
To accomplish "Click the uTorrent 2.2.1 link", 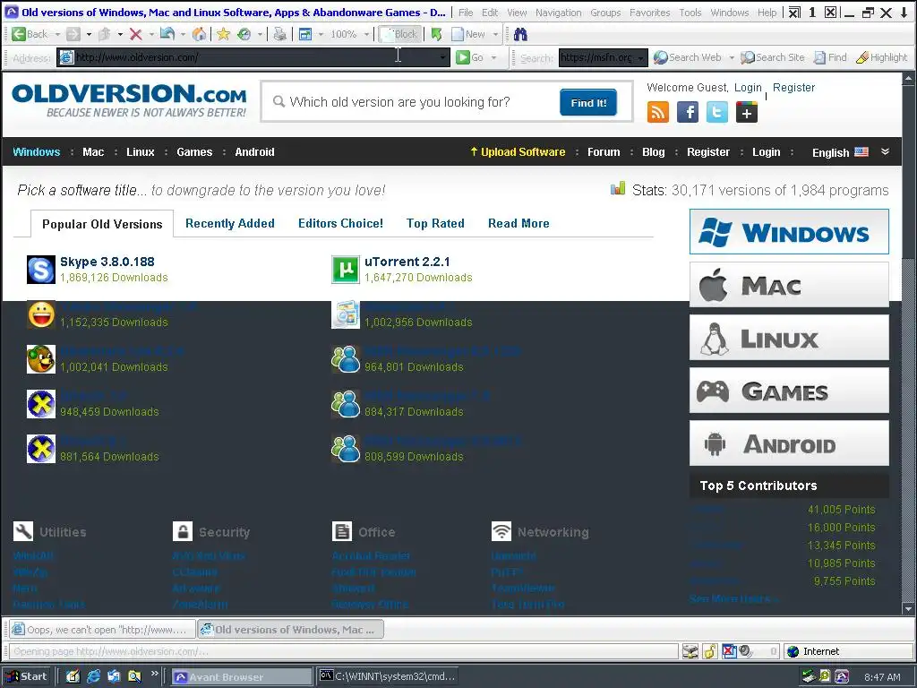I will point(407,262).
